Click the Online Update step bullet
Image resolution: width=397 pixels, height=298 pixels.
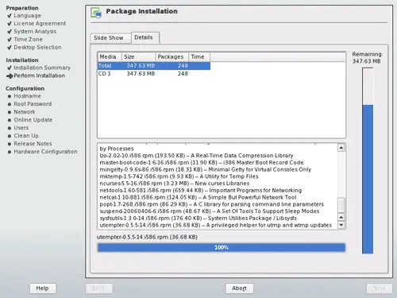click(10, 120)
